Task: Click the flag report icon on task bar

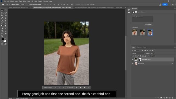Action: point(84,88)
